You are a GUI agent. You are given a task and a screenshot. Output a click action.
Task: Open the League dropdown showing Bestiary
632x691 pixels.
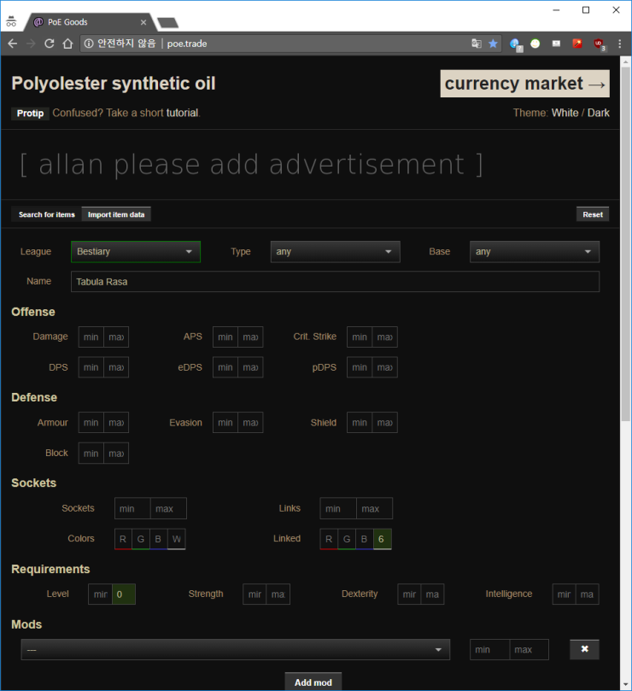coord(136,252)
